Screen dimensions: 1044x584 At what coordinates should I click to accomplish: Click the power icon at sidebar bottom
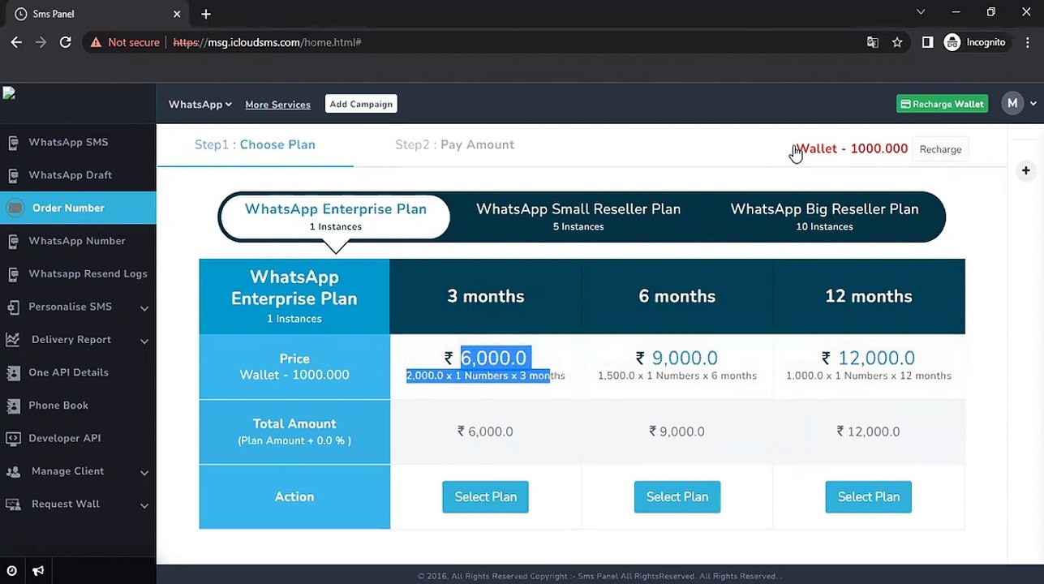(11, 571)
